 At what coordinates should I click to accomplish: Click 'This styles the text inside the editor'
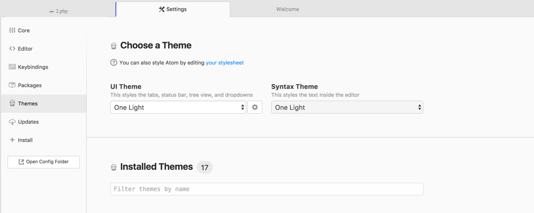(315, 95)
